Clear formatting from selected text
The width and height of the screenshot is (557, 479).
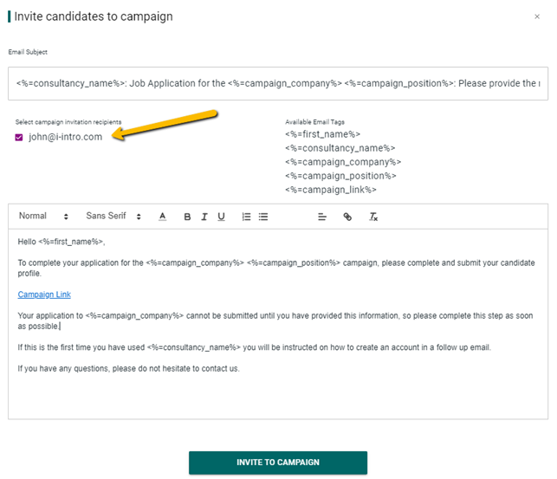373,217
